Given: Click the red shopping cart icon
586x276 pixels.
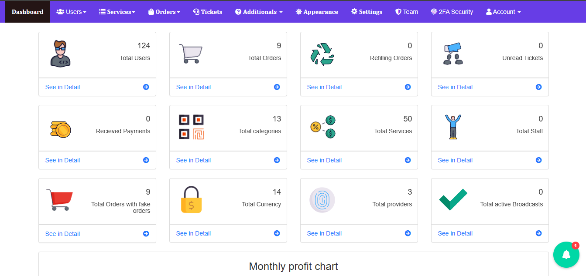Looking at the screenshot, I should (59, 200).
